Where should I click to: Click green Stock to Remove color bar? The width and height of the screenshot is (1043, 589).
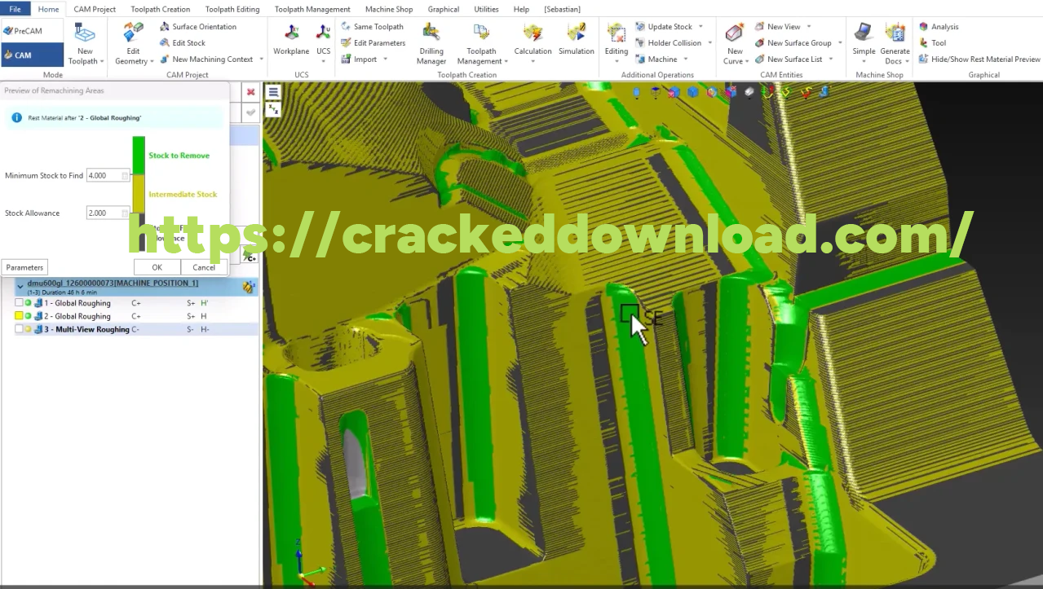pos(139,156)
